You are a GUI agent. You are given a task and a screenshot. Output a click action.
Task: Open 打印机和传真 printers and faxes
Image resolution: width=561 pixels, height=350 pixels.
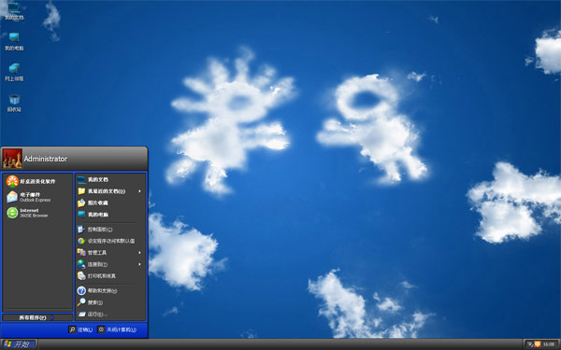point(109,276)
